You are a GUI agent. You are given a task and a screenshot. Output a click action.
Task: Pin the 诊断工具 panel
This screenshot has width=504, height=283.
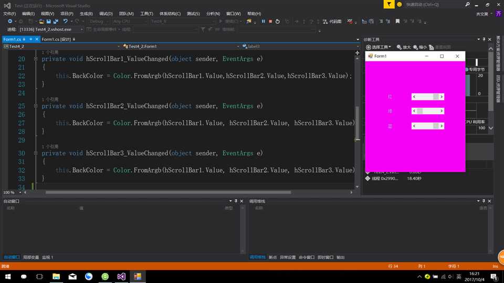pyautogui.click(x=484, y=39)
